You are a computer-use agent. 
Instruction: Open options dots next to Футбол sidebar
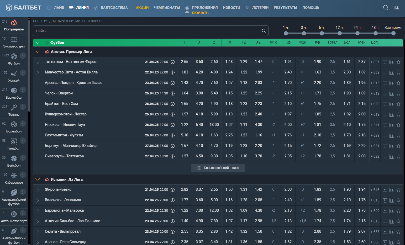coord(23,56)
